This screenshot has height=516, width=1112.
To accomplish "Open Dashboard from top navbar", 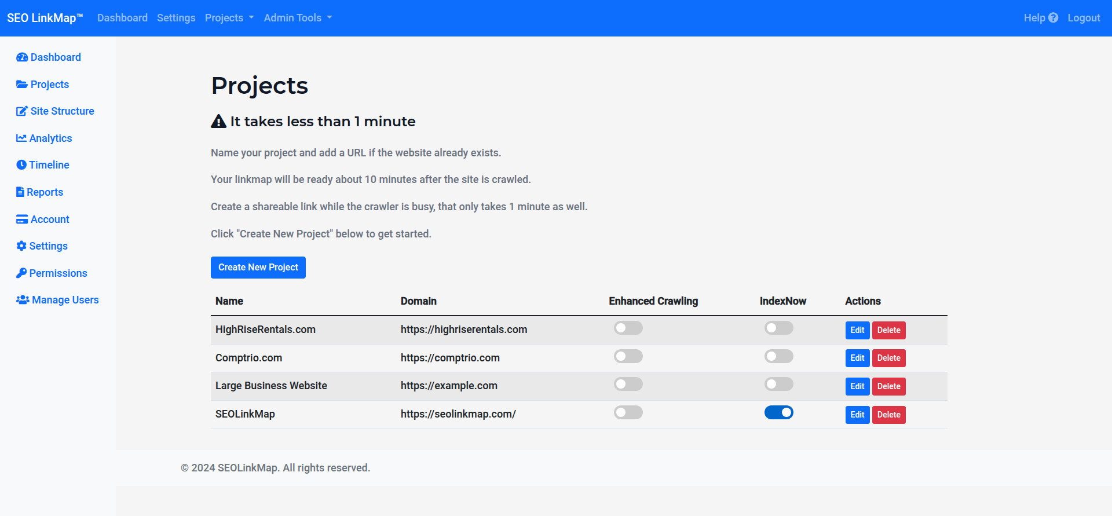I will 122,18.
